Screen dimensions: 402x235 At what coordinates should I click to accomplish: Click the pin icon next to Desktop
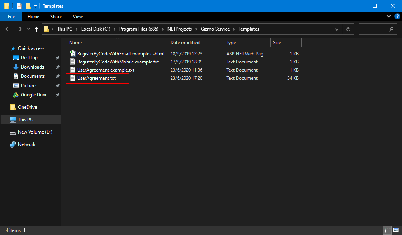(x=58, y=58)
